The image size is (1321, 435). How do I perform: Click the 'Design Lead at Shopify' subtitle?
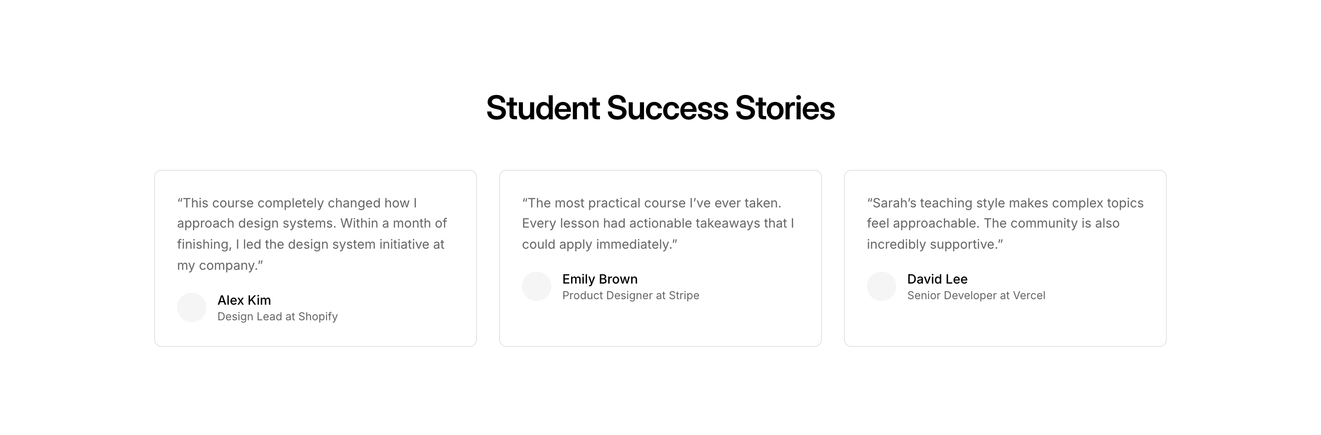[278, 317]
